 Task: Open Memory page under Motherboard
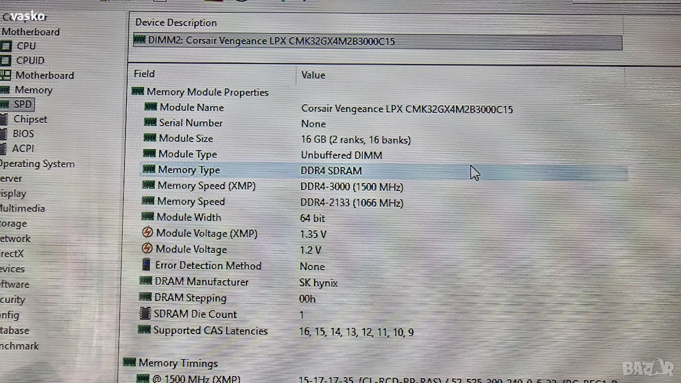(33, 90)
